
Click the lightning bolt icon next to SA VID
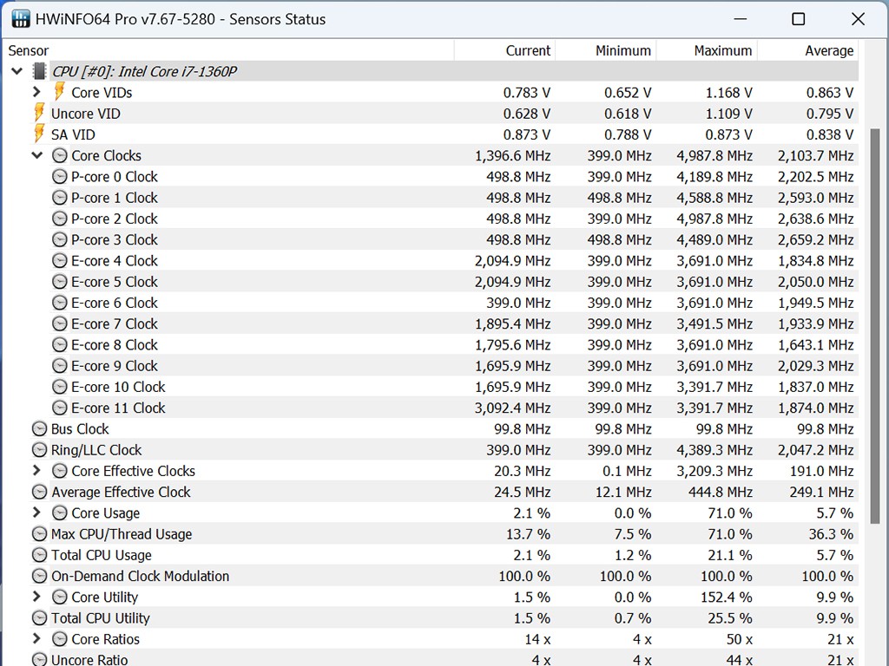[x=39, y=134]
